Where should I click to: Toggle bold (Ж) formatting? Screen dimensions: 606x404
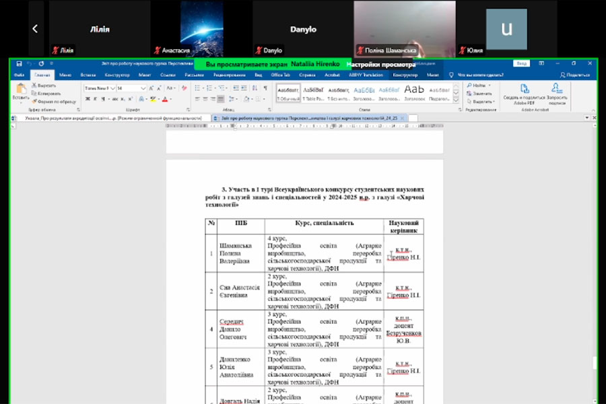(x=87, y=99)
